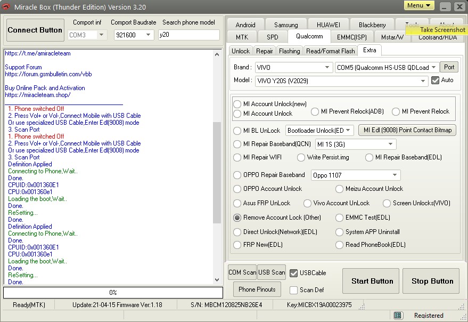Click the Connect Button
Image resolution: width=468 pixels, height=322 pixels.
point(35,30)
